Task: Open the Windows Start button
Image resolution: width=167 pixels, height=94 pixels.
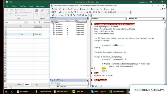Action: pyautogui.click(x=6, y=92)
